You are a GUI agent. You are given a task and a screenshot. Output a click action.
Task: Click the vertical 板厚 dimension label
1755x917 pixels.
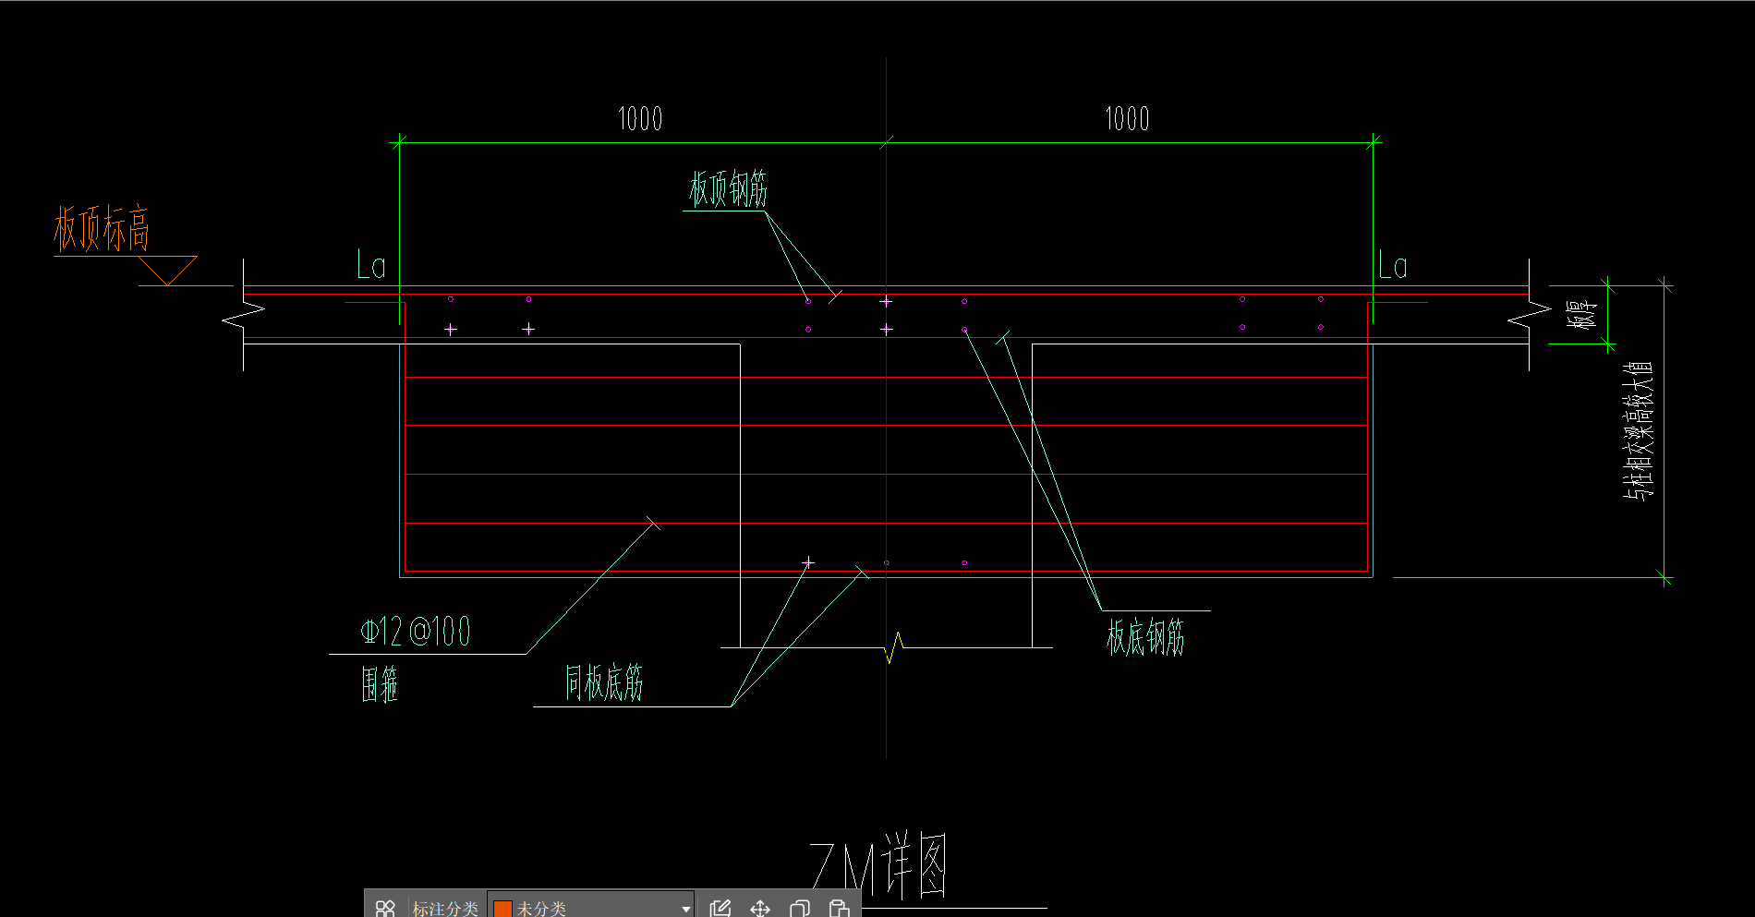coord(1580,314)
